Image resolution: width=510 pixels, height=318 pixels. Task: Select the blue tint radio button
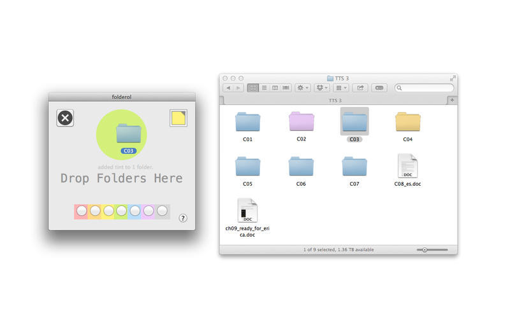point(135,211)
